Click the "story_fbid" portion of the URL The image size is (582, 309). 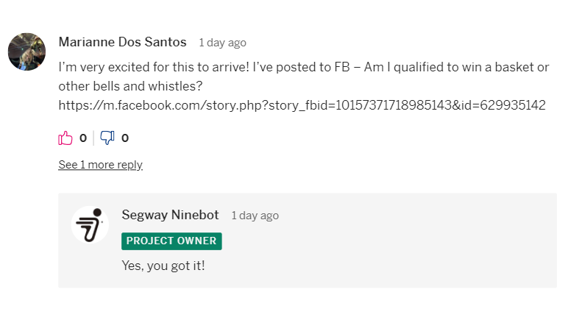coord(299,105)
